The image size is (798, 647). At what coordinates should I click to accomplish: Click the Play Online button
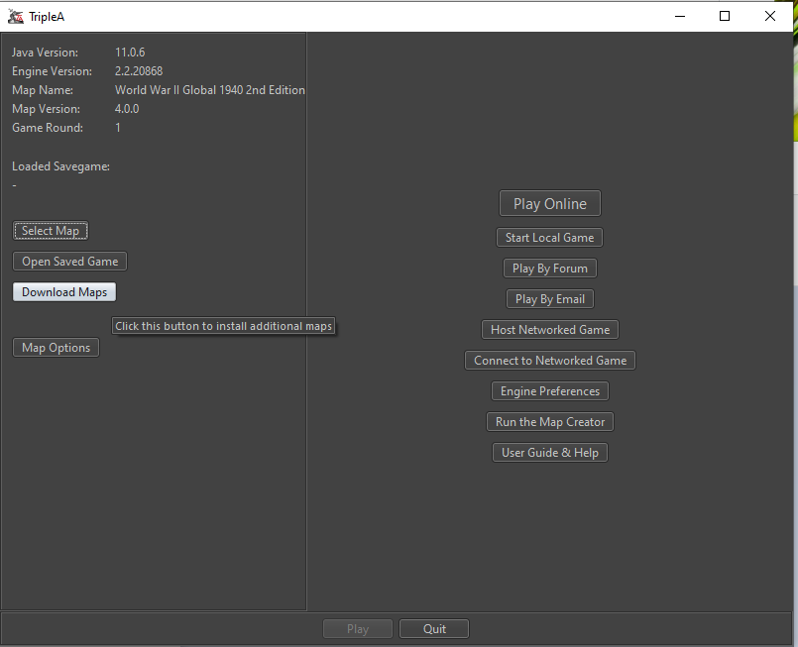(x=549, y=203)
